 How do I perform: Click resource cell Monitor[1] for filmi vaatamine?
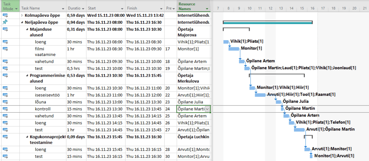(194, 52)
